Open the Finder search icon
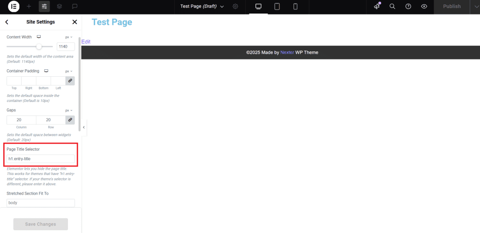The width and height of the screenshot is (480, 233). pyautogui.click(x=393, y=7)
